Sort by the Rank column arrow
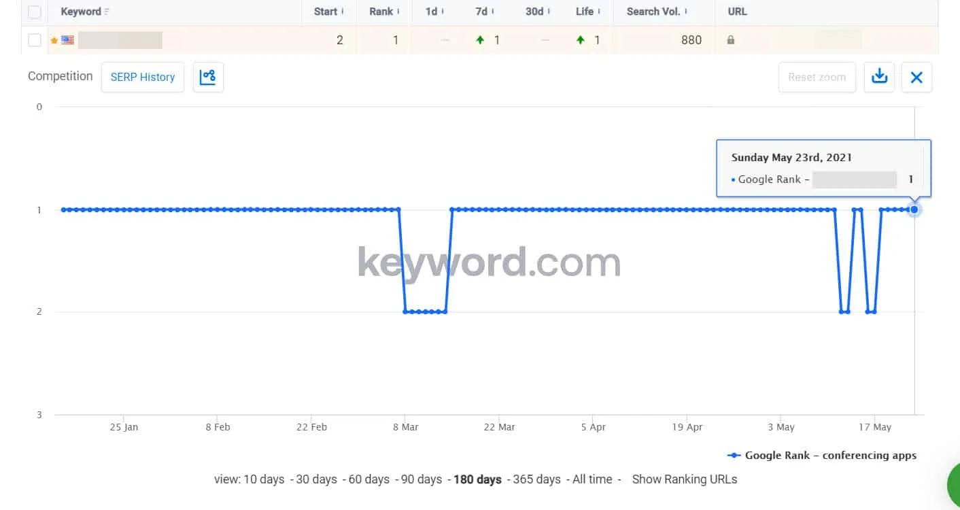This screenshot has width=960, height=510. [x=398, y=12]
